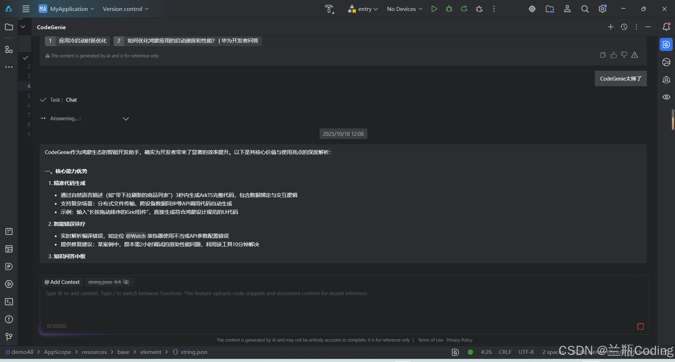The image size is (675, 362).
Task: Click the build hammer icon
Action: (329, 9)
